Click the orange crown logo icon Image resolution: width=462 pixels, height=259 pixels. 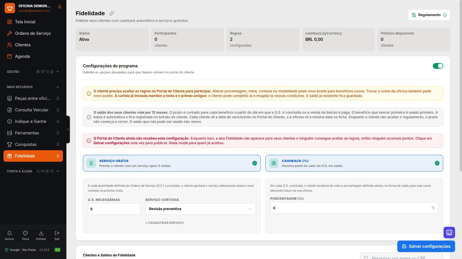10,8
